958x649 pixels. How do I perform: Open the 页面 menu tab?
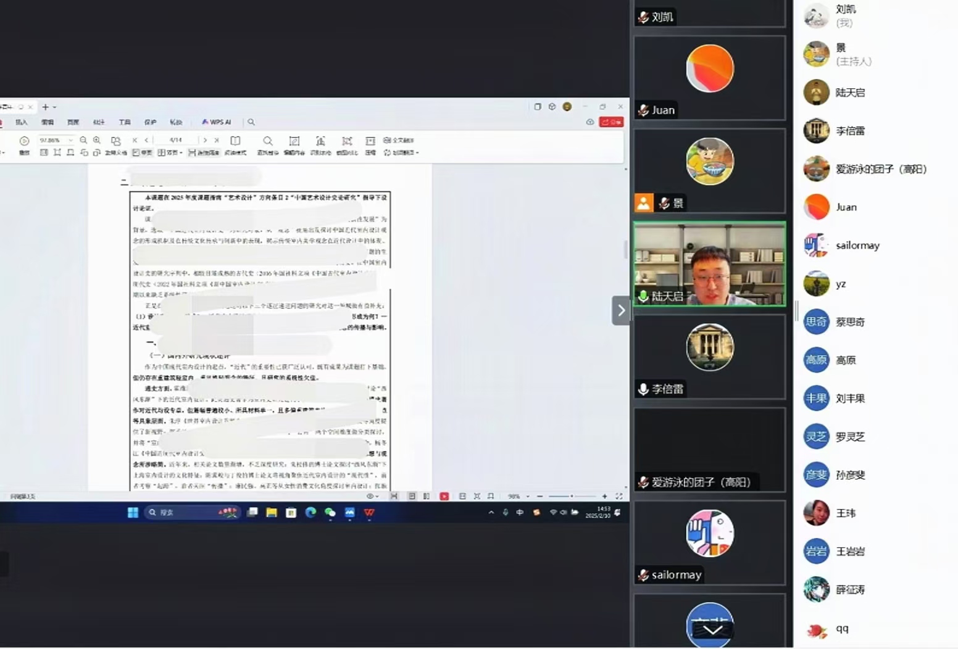[x=73, y=122]
